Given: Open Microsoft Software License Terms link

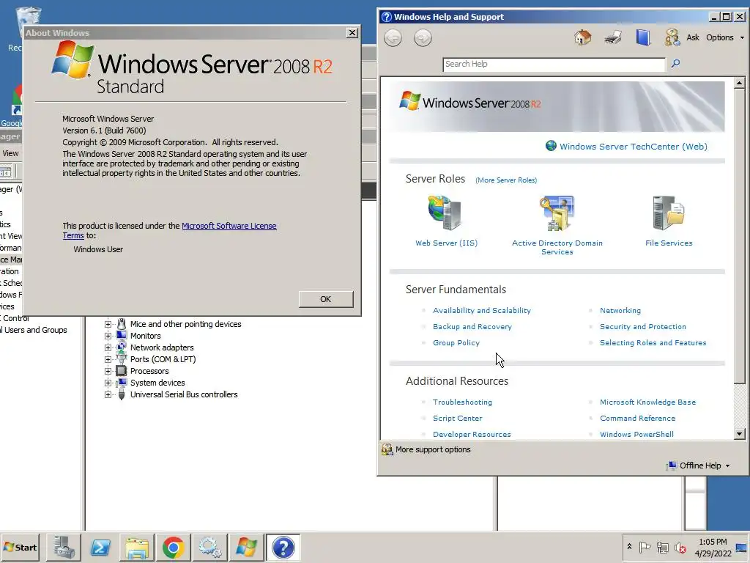Looking at the screenshot, I should [x=229, y=226].
